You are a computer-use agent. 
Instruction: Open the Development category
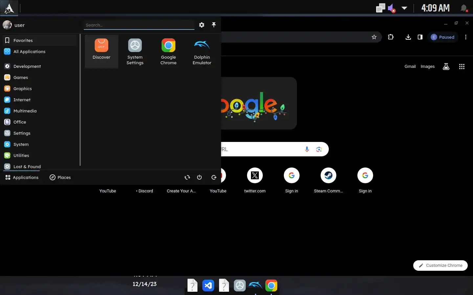(39, 66)
